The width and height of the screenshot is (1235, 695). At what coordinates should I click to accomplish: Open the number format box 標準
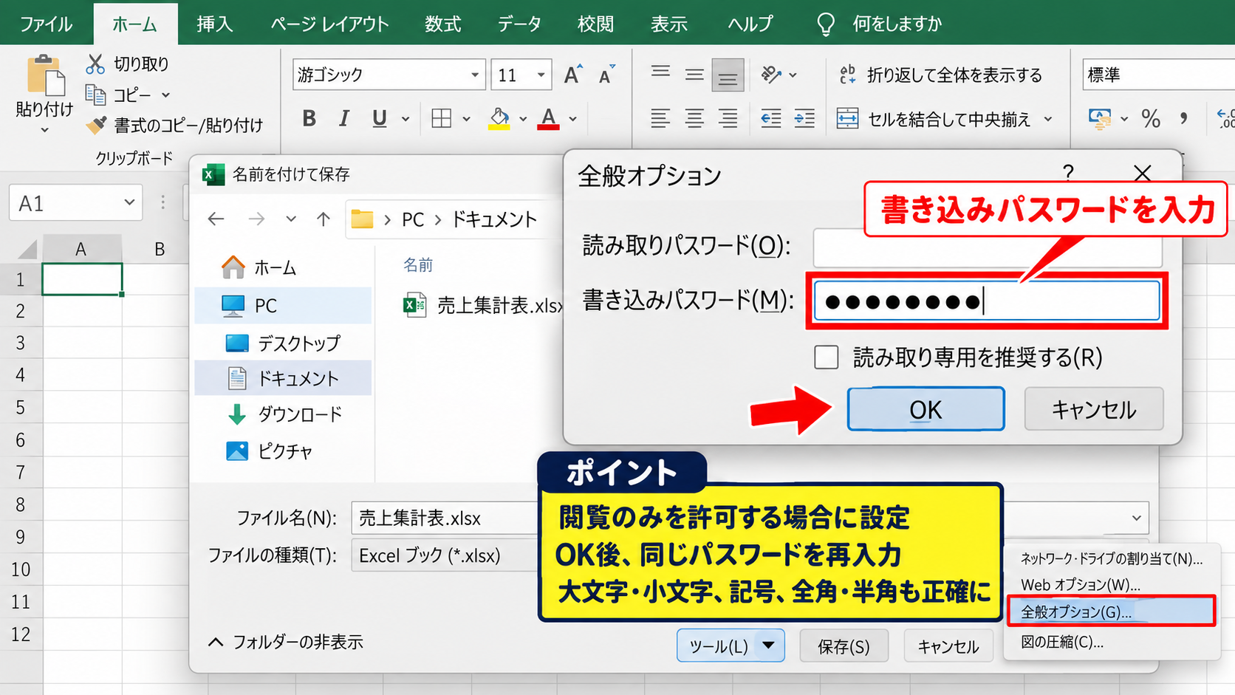1158,75
